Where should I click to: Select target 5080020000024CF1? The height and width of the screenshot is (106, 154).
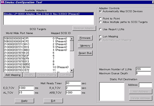click(x=37, y=39)
